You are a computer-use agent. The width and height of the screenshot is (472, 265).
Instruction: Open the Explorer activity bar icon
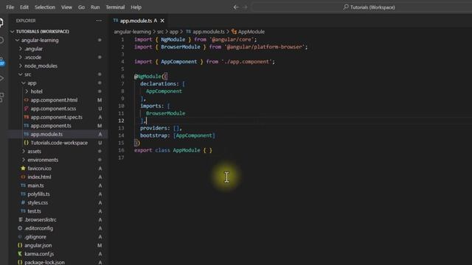point(1,22)
